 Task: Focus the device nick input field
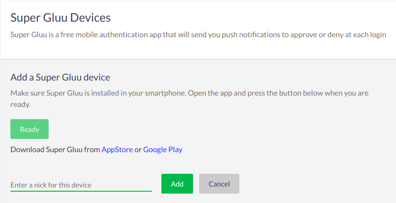click(81, 185)
